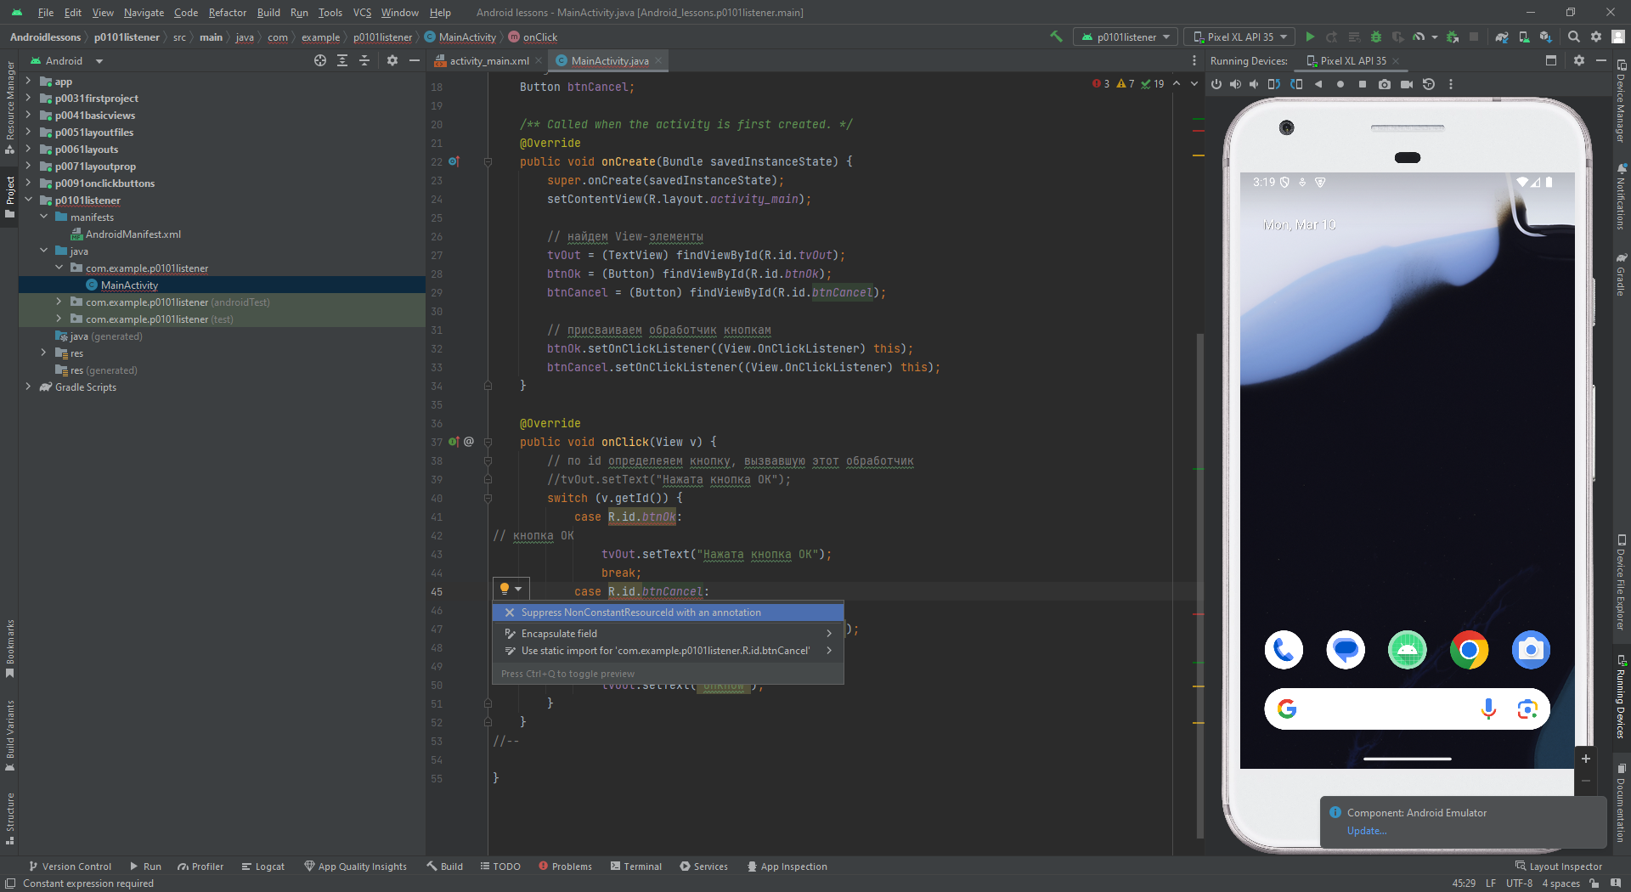This screenshot has width=1631, height=892.
Task: Expand the Gradle Scripts node
Action: (28, 387)
